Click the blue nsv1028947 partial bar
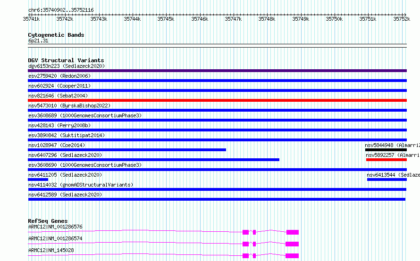 coord(127,150)
